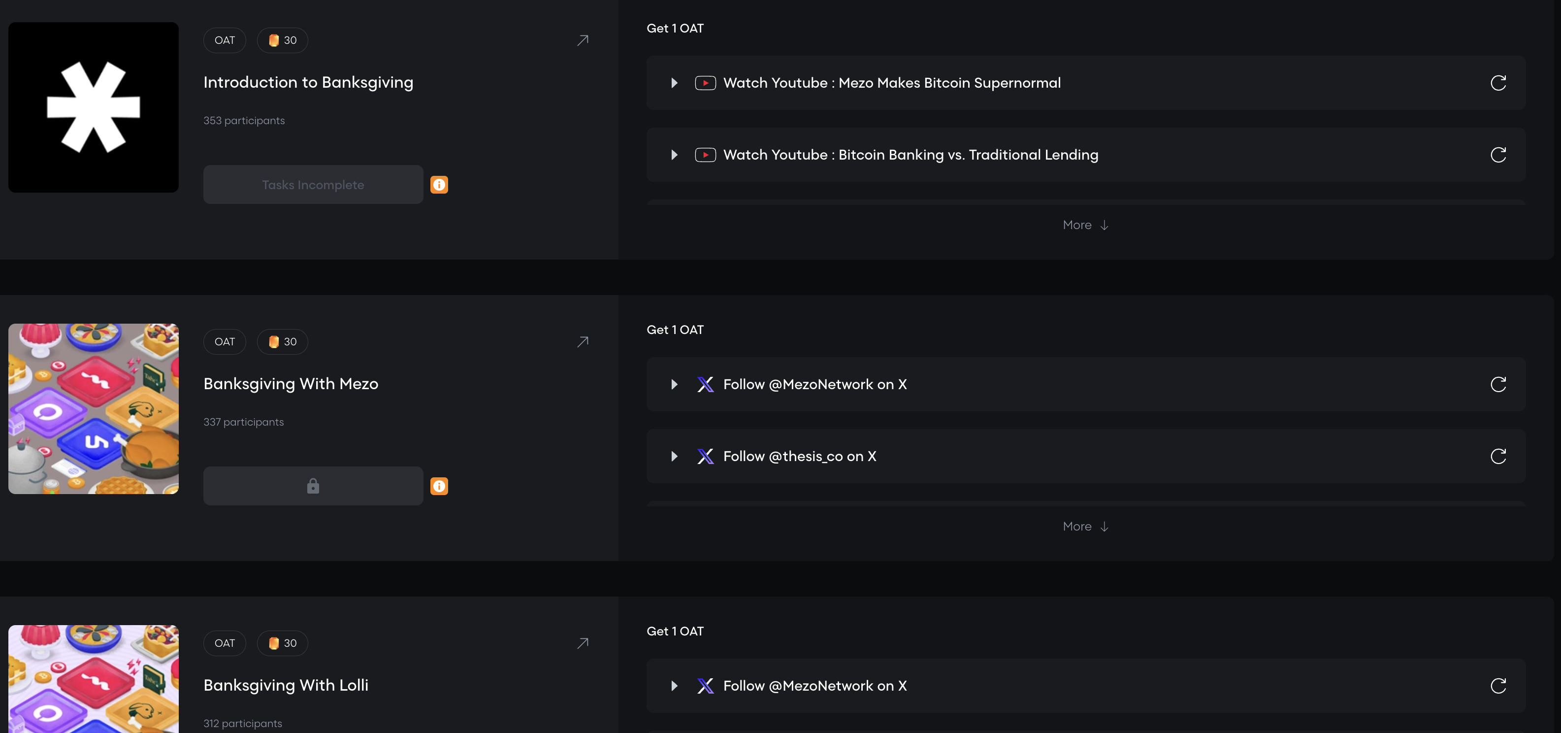The width and height of the screenshot is (1561, 733).
Task: Open Banksgiving With Mezo external arrow icon
Action: click(583, 342)
